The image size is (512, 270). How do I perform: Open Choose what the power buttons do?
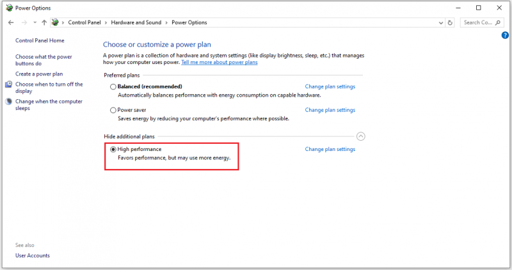44,60
